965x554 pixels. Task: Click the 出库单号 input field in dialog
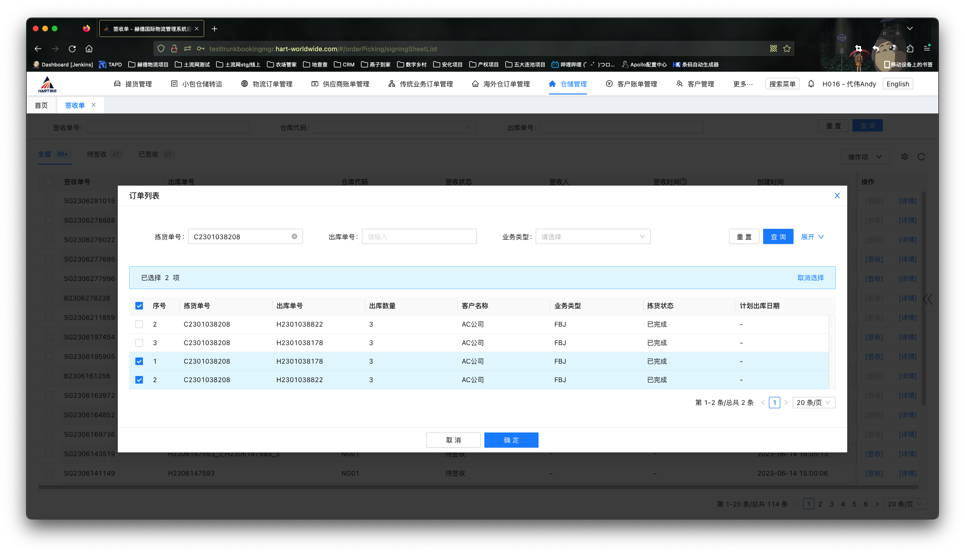coord(419,236)
